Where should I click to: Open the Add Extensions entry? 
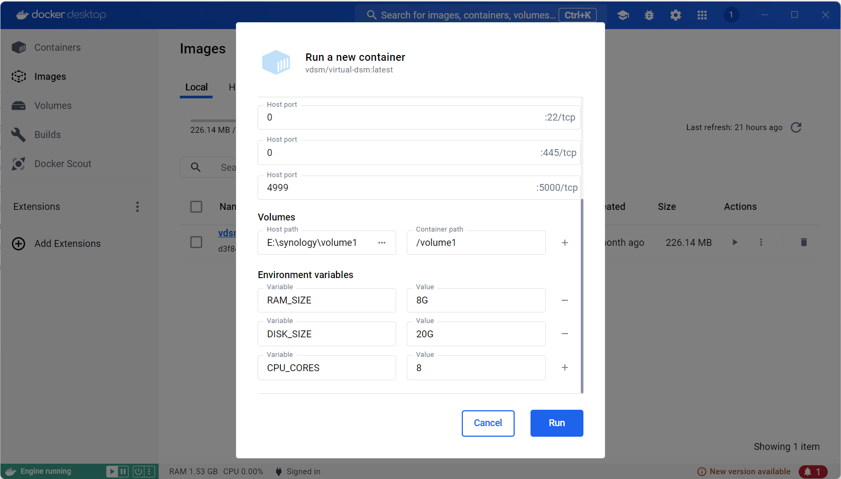[67, 244]
